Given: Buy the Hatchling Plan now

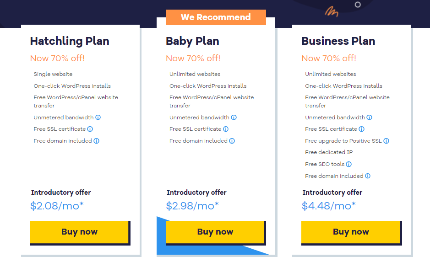Looking at the screenshot, I should (80, 233).
